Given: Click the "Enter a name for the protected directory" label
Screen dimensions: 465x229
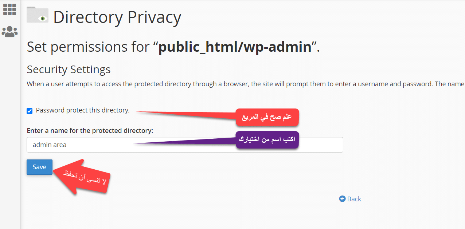Looking at the screenshot, I should (x=90, y=130).
